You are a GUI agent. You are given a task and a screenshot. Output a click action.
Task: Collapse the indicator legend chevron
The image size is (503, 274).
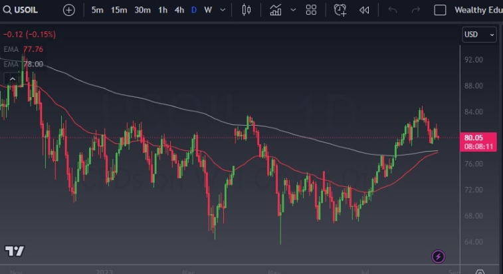(x=11, y=78)
